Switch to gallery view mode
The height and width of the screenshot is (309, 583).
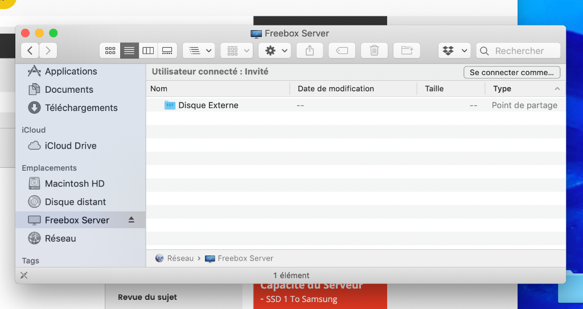click(167, 51)
